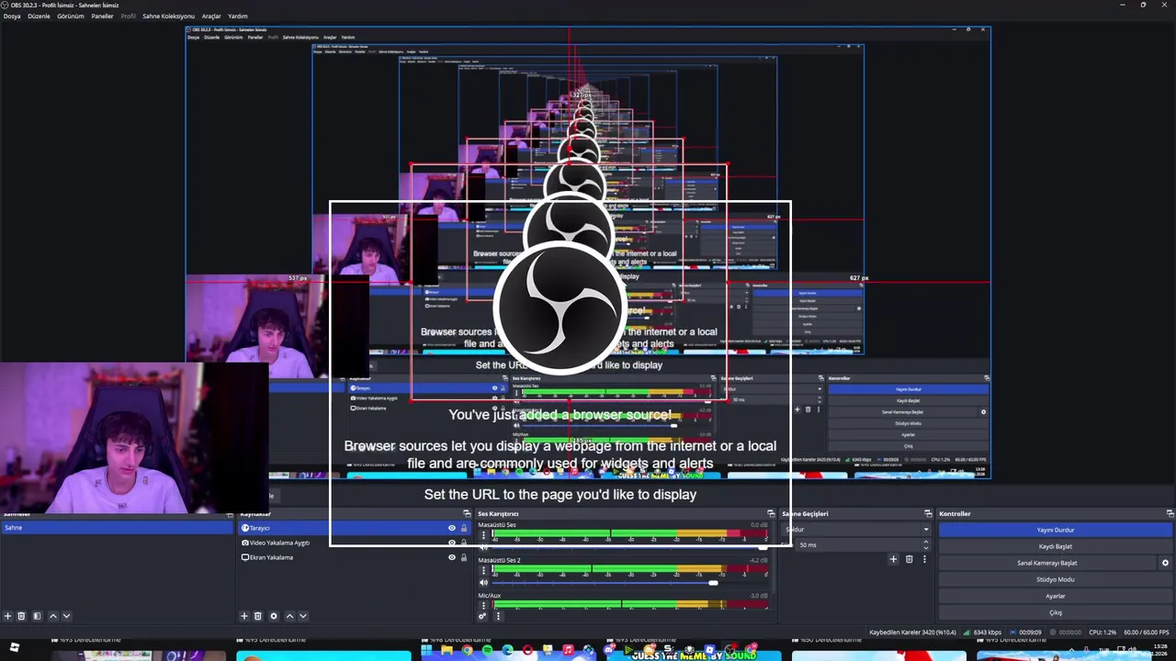Open source properties gear in the Kaynaklar toolbar

[x=273, y=616]
